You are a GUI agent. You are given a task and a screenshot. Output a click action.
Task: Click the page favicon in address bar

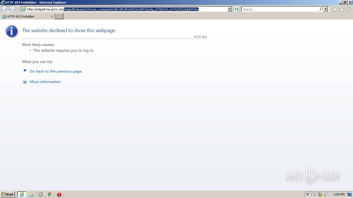tap(24, 9)
